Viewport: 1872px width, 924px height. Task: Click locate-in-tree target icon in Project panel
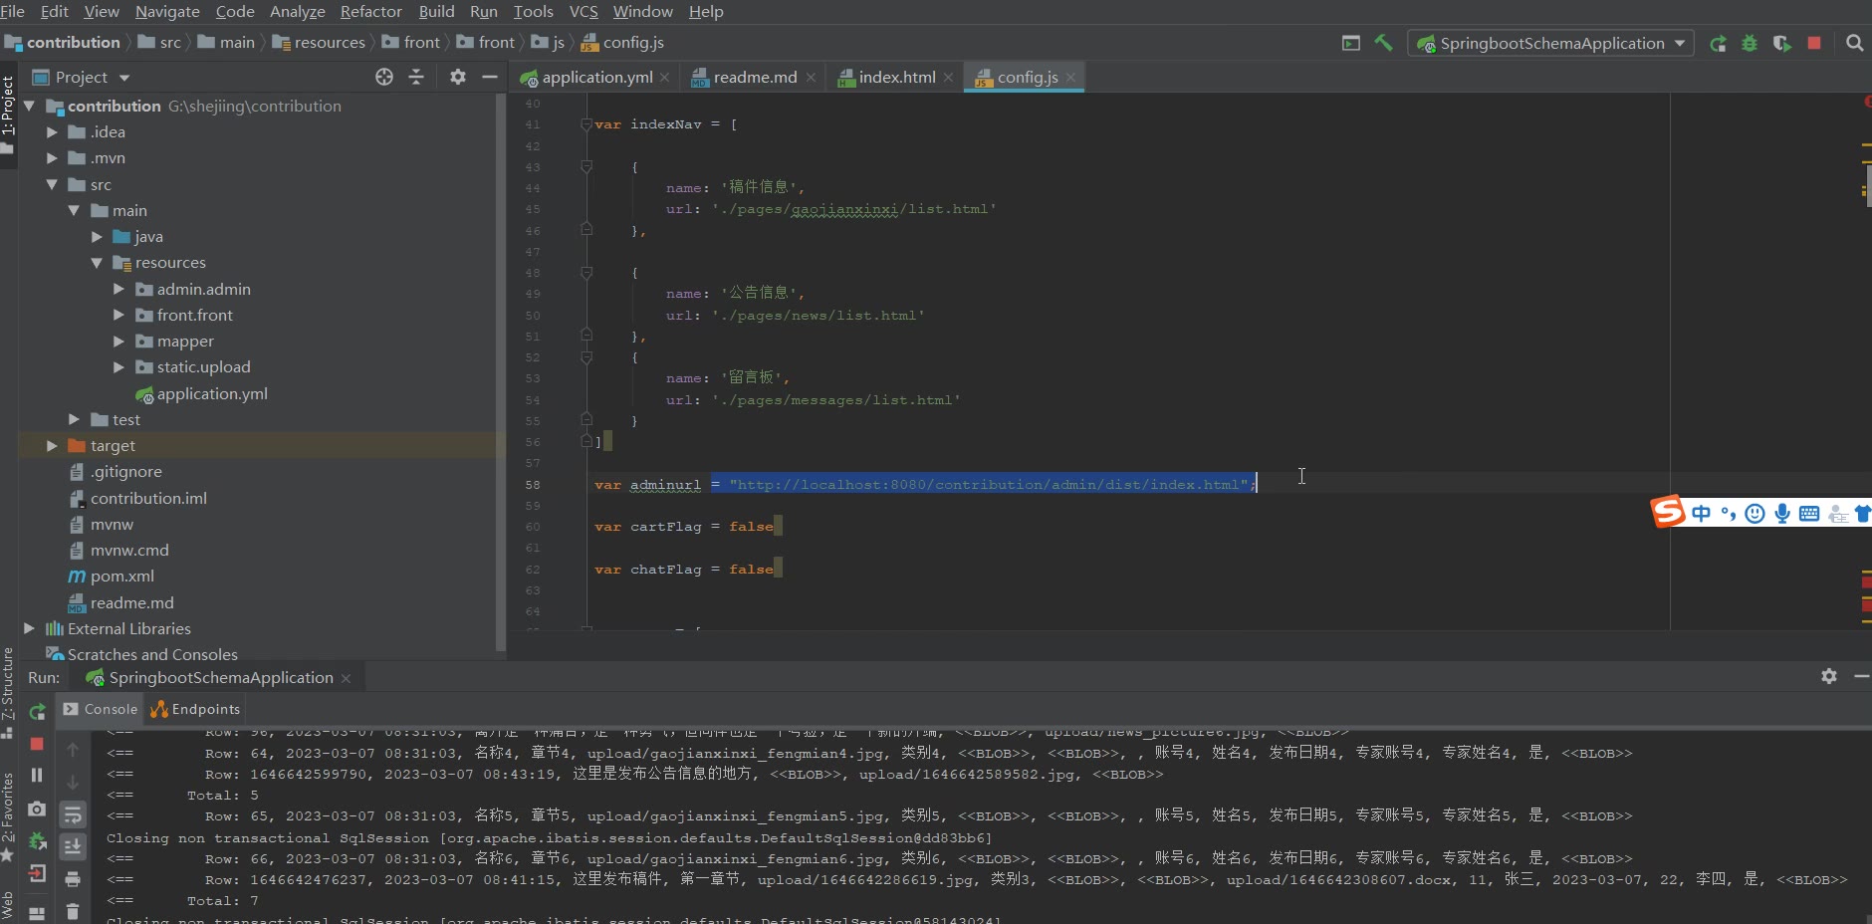click(x=384, y=77)
